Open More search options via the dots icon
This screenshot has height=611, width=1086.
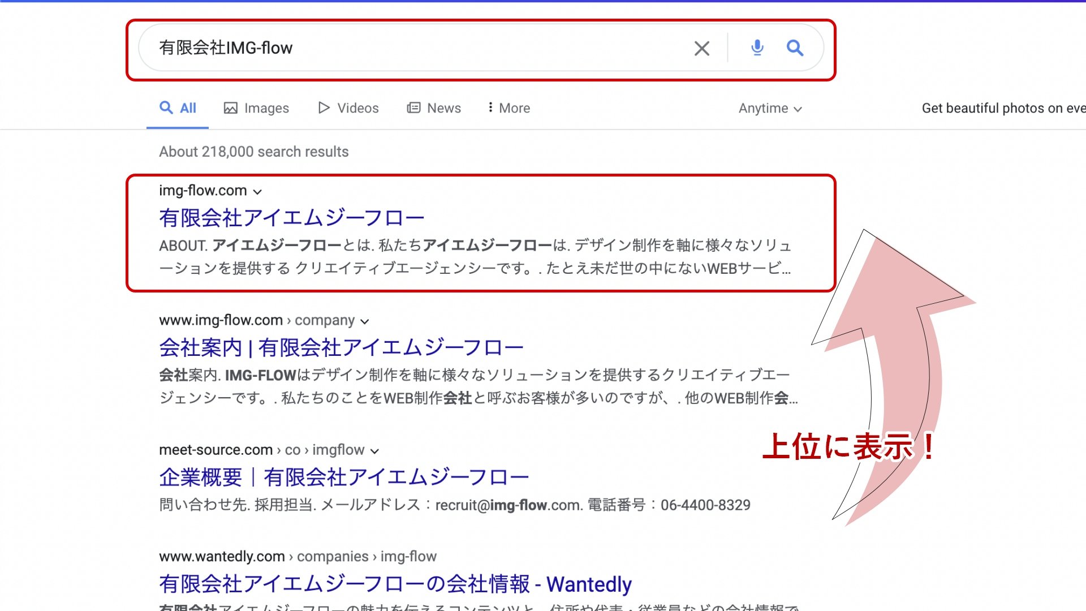pos(490,107)
